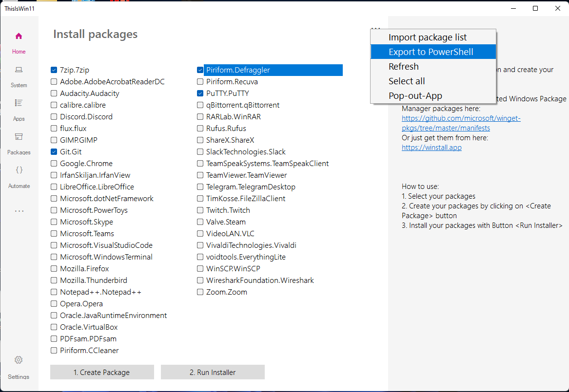Viewport: 569px width, 392px height.
Task: Check the Google.Chrome package
Action: tap(54, 164)
